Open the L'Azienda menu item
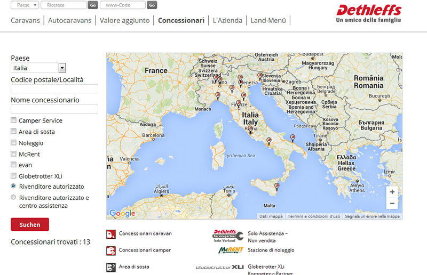Screen dimensions: 427x275 pos(227,21)
